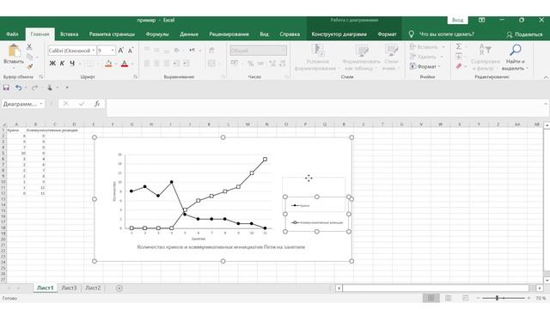Apply the fill color bucket
The width and height of the screenshot is (550, 309).
[108, 64]
